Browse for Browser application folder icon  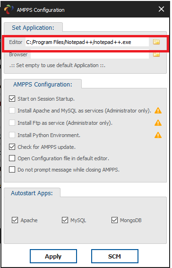click(156, 54)
